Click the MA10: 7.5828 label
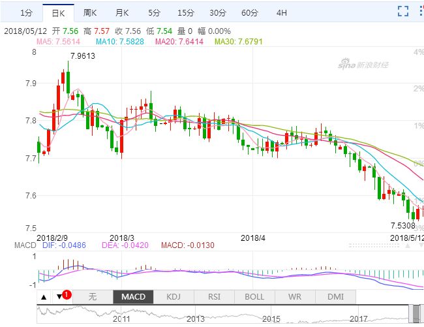 (x=120, y=42)
